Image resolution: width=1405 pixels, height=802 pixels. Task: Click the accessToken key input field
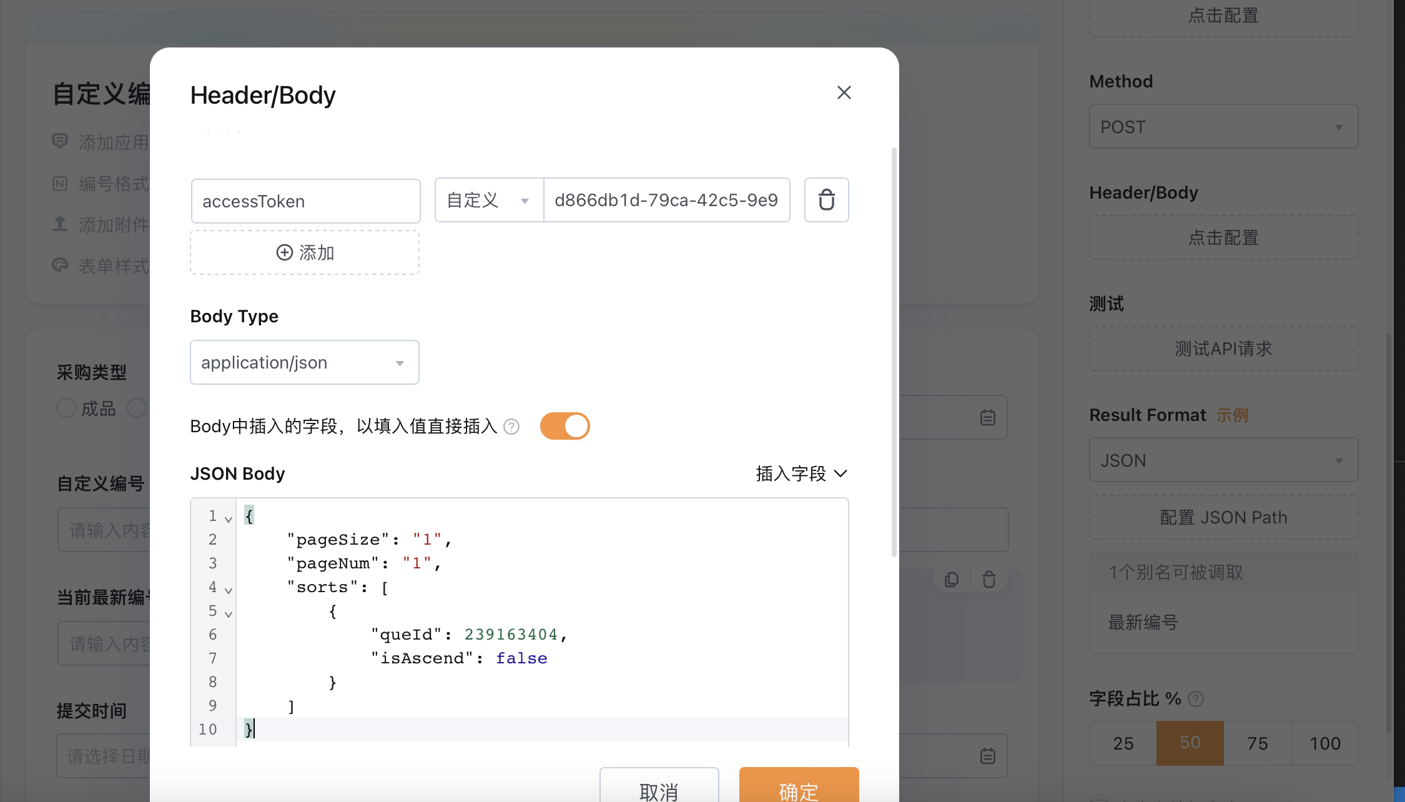[x=306, y=201]
